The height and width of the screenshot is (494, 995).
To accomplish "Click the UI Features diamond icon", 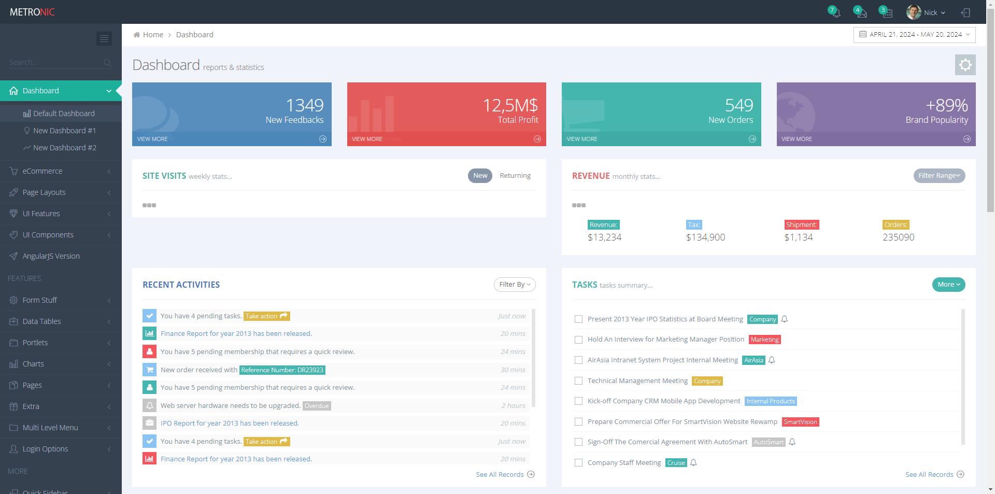I will pyautogui.click(x=13, y=214).
